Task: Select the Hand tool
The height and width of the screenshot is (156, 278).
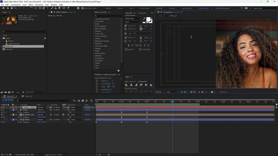Action: (x=12, y=8)
